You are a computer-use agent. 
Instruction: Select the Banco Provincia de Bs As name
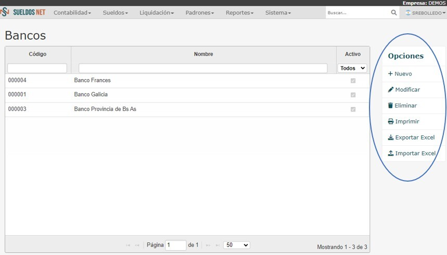click(105, 109)
